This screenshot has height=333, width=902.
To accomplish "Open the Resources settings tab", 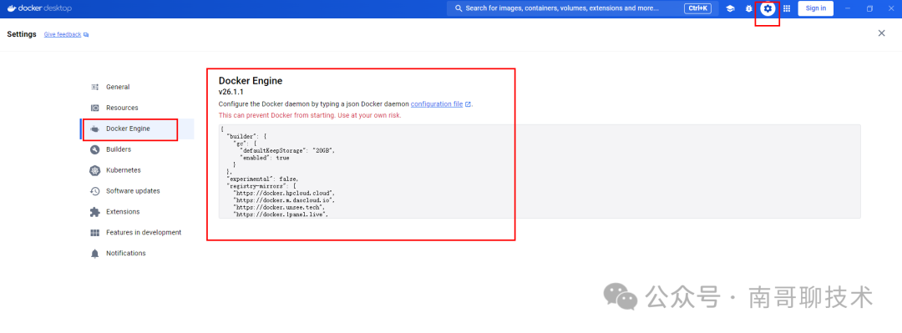I will (x=137, y=108).
